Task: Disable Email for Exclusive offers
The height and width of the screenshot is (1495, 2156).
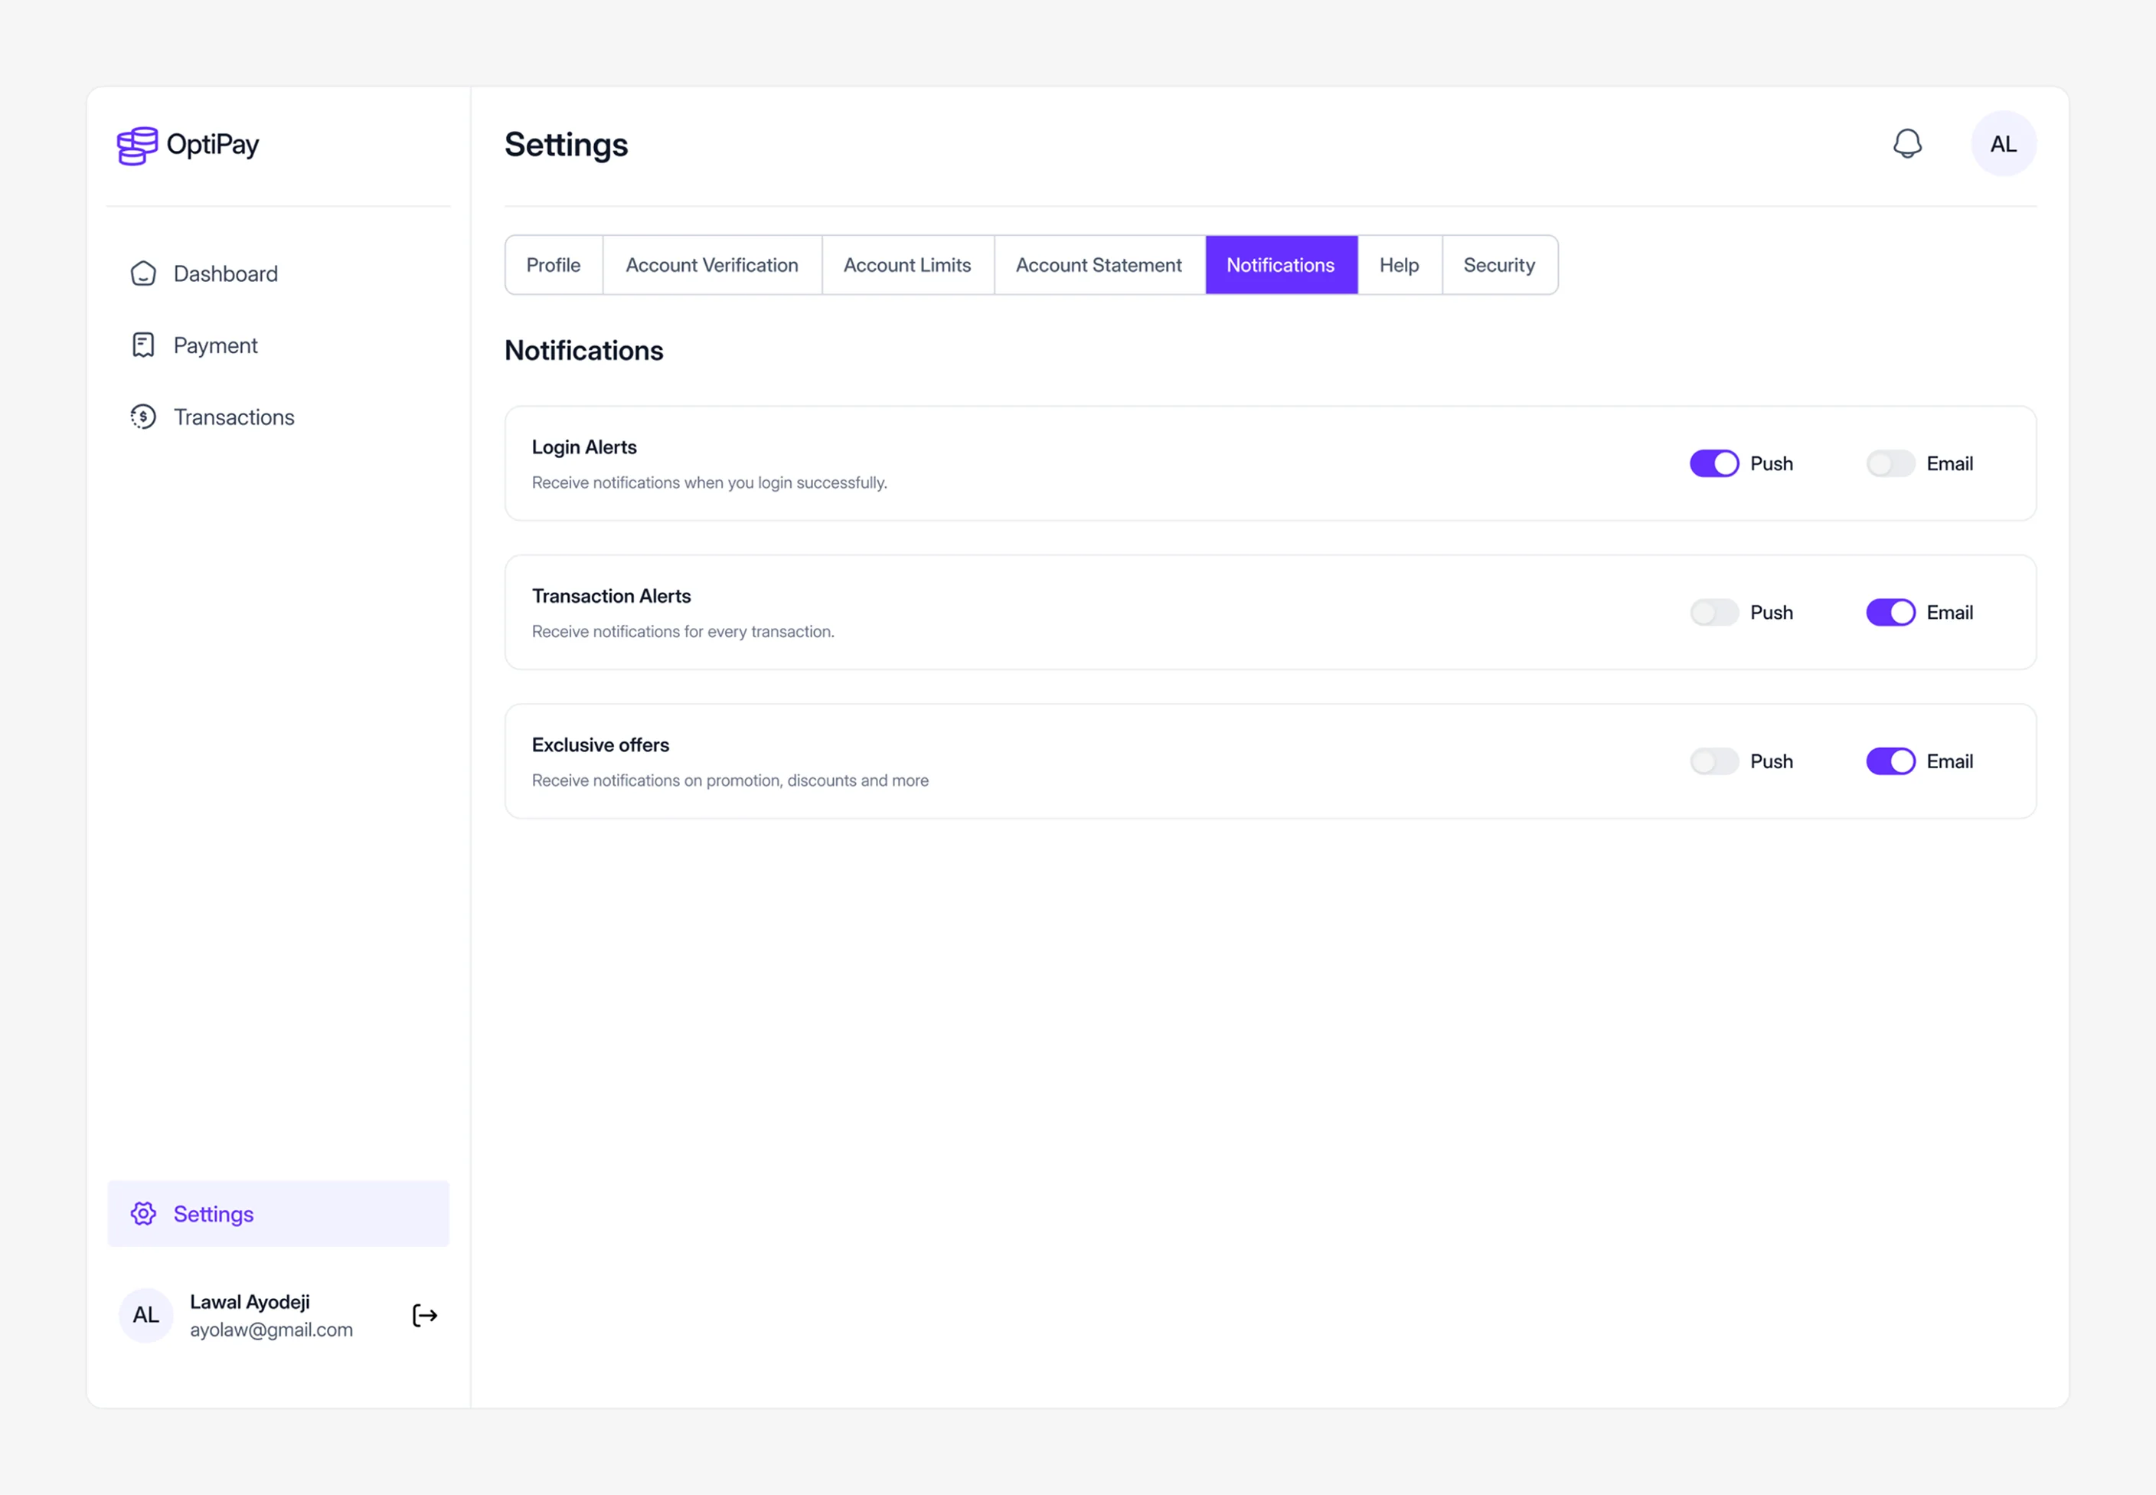Action: pyautogui.click(x=1890, y=761)
